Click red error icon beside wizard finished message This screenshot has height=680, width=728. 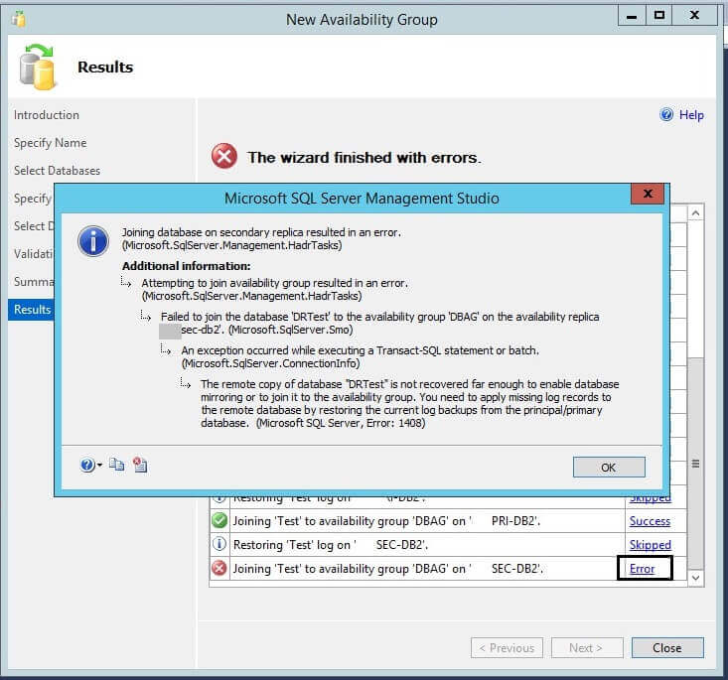click(224, 157)
